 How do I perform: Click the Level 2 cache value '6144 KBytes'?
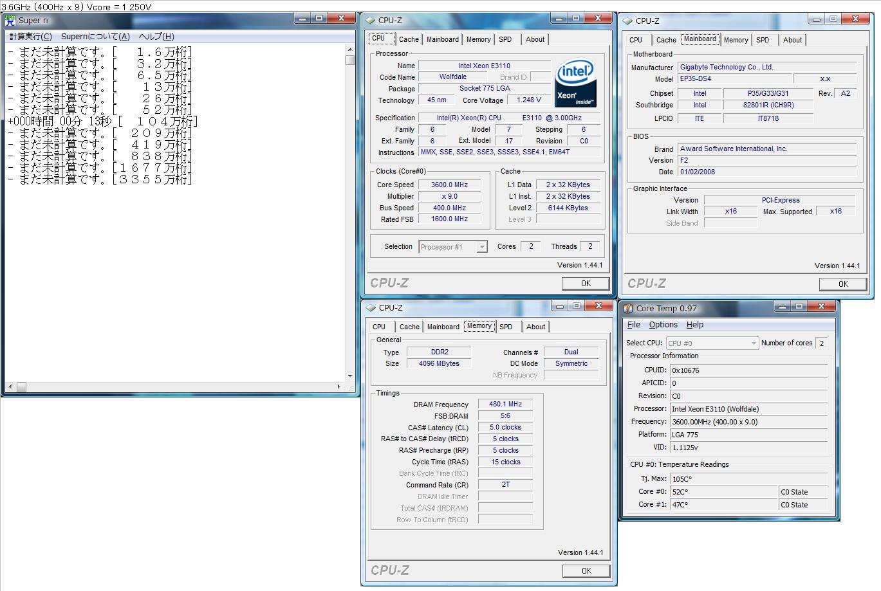click(x=568, y=208)
